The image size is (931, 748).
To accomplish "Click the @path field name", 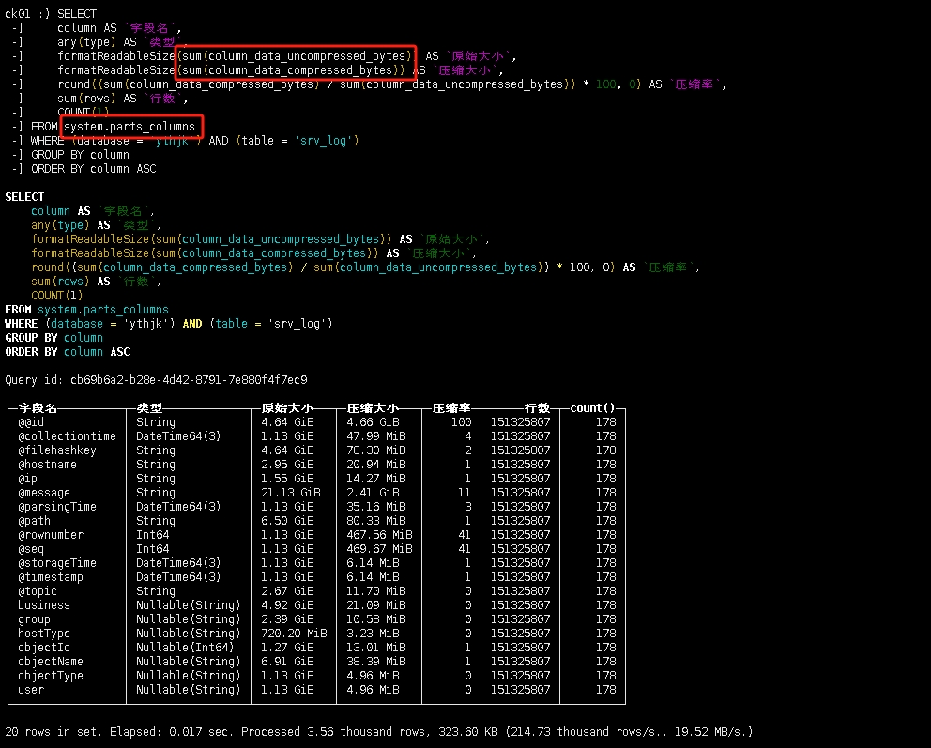I will (x=34, y=521).
